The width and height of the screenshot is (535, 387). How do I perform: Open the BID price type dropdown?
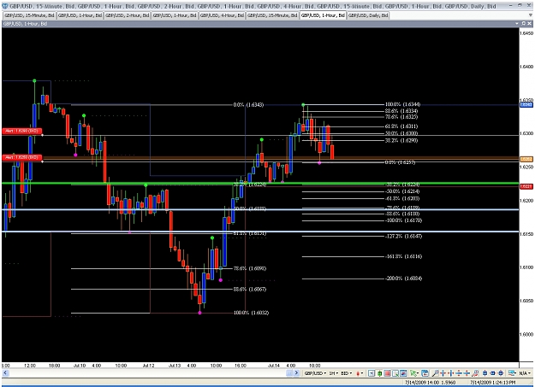tap(347, 373)
